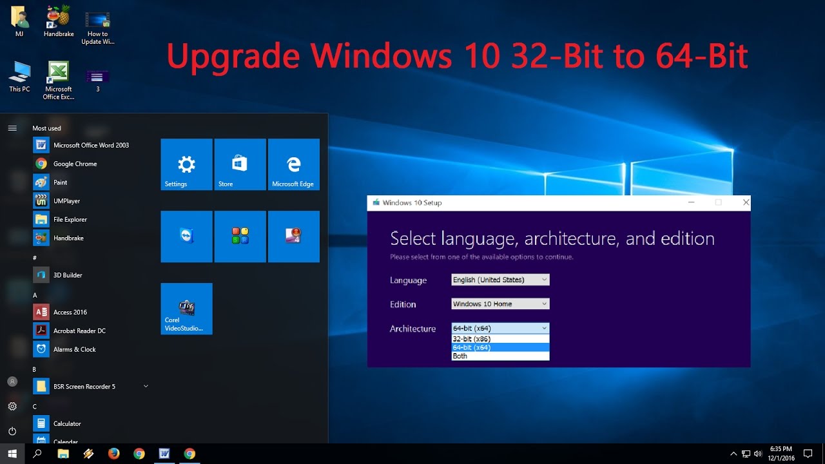Close the Windows 10 Setup window
The height and width of the screenshot is (464, 825).
click(x=746, y=202)
